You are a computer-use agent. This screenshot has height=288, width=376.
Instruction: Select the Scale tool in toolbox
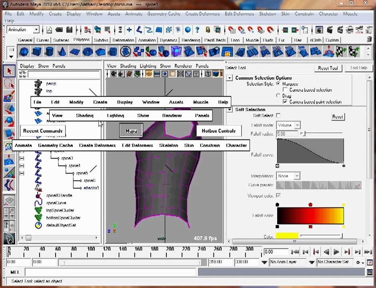[x=9, y=134]
